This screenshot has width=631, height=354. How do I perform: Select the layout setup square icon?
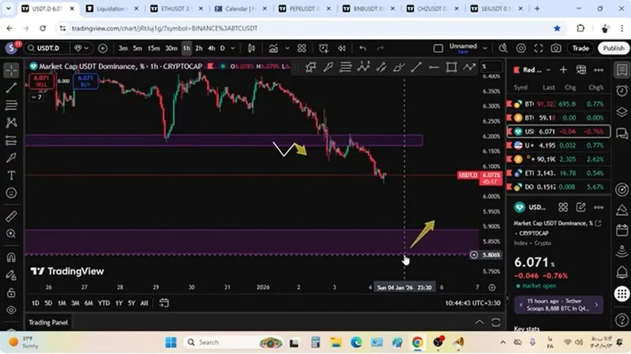click(438, 48)
